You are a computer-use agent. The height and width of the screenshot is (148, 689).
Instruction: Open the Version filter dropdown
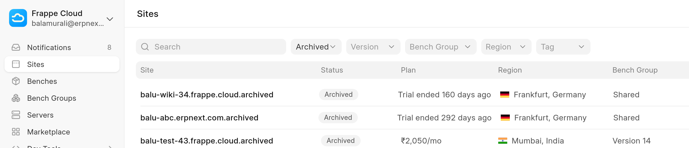(x=373, y=47)
